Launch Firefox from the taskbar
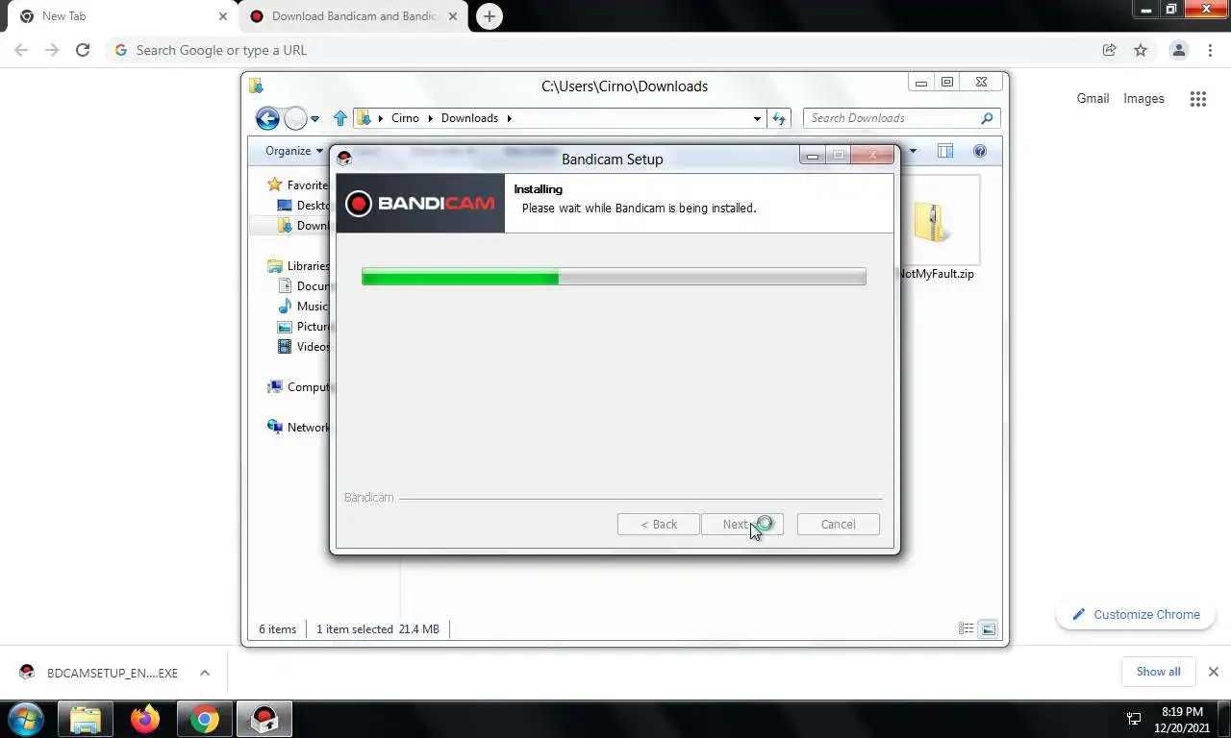The width and height of the screenshot is (1231, 738). click(145, 719)
